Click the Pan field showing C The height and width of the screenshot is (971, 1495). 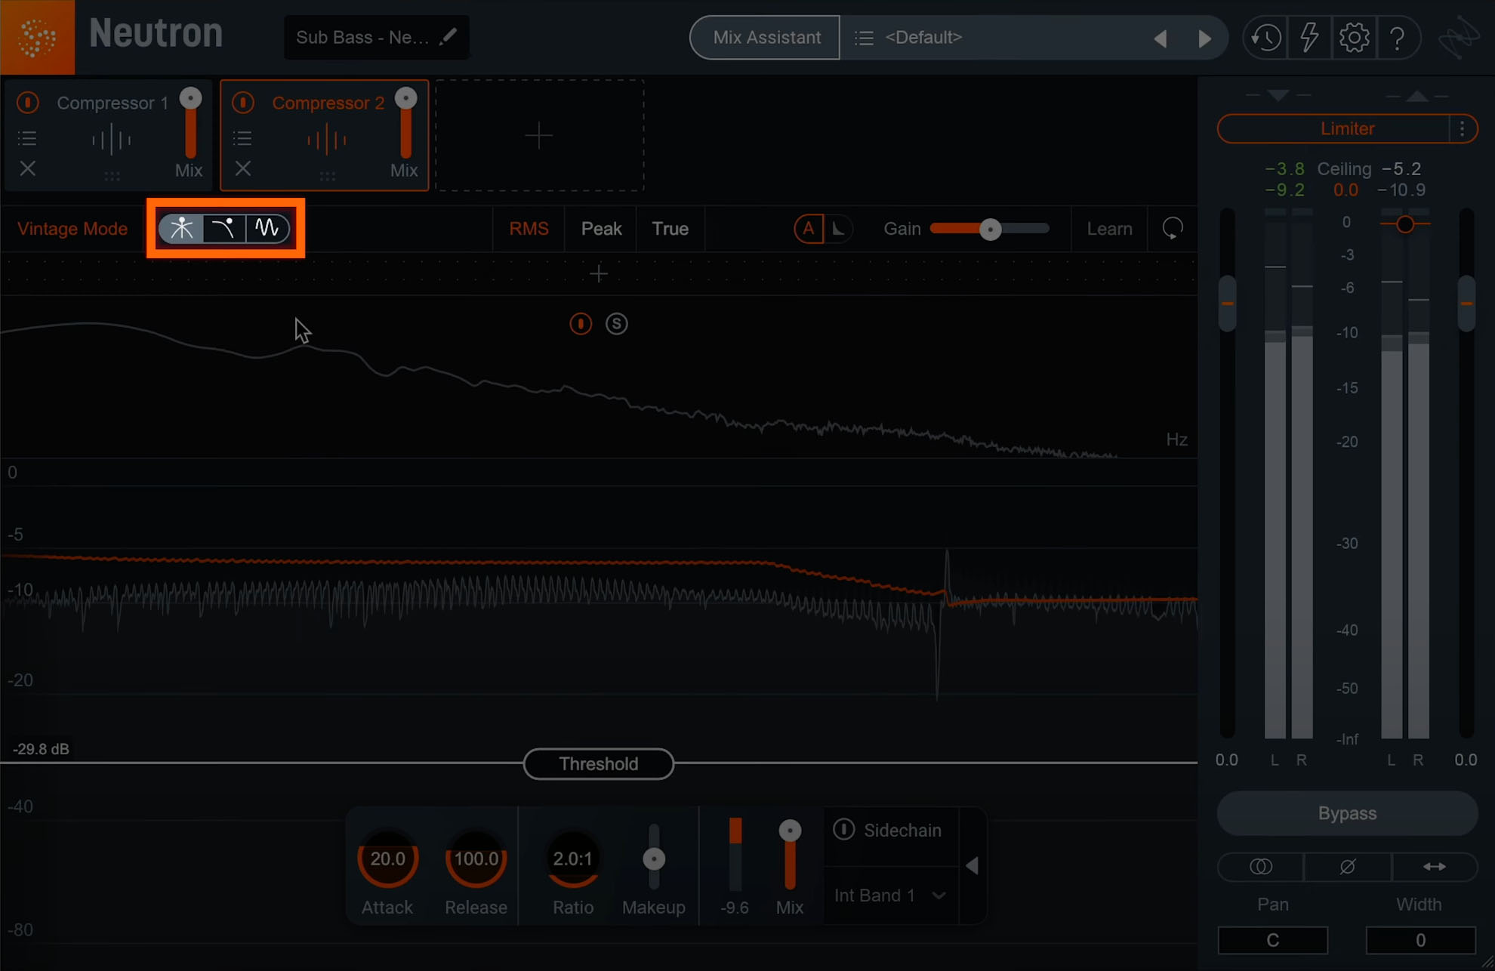click(1273, 940)
